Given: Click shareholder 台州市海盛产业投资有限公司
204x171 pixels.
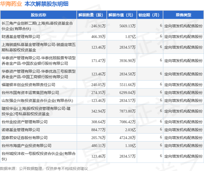Looking at the screenshot, I should pyautogui.click(x=26, y=146).
